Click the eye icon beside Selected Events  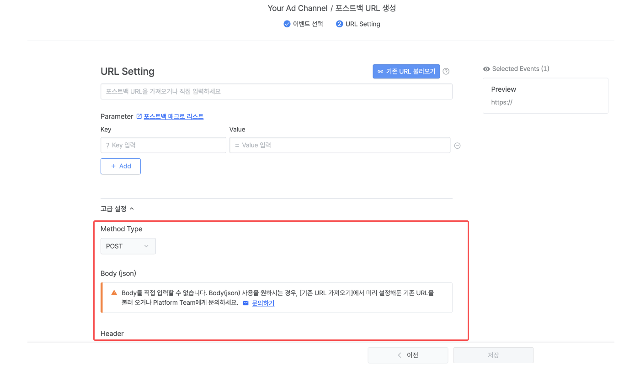486,69
